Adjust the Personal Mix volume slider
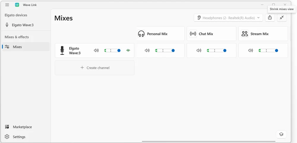Image resolution: width=297 pixels, height=143 pixels. click(165, 51)
